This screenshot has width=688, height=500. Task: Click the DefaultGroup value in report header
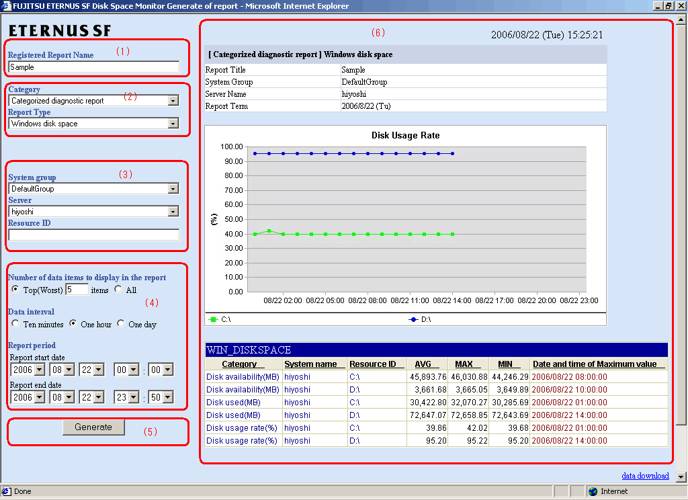click(364, 82)
